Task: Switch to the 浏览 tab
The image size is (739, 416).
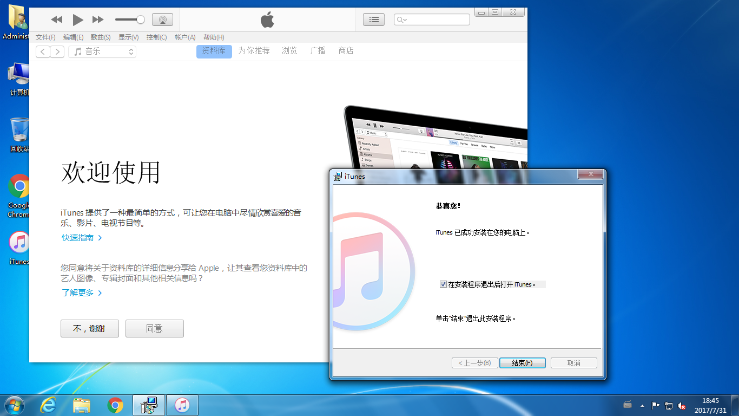Action: coord(289,51)
